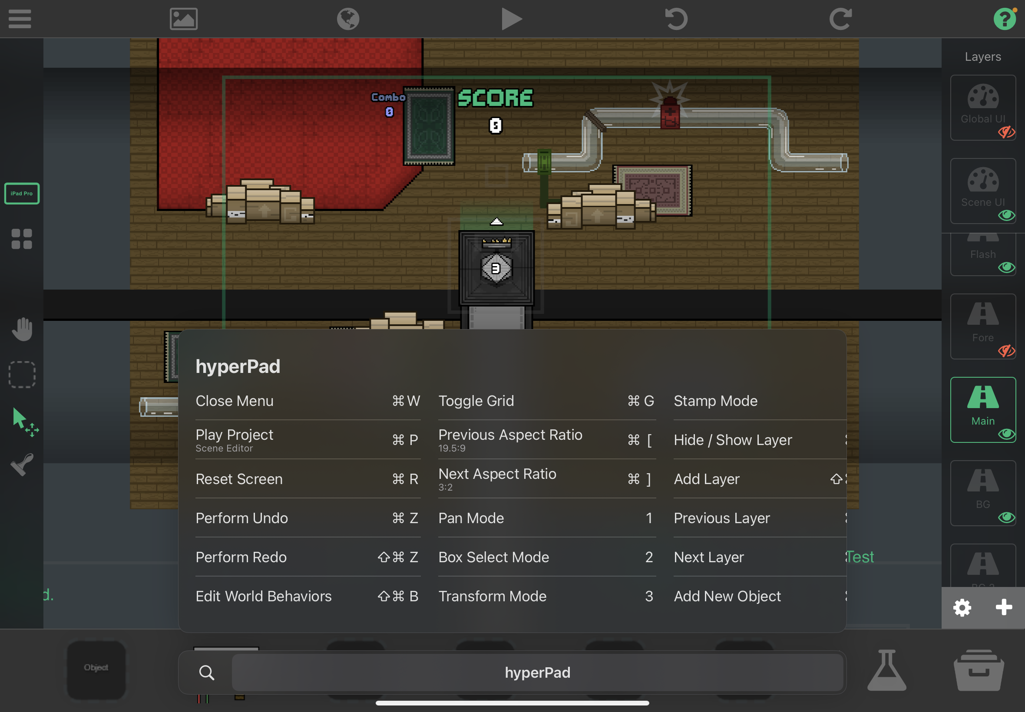Play the project with the play button
This screenshot has width=1025, height=712.
(511, 19)
